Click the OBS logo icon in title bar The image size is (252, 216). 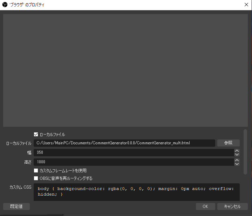pos(5,5)
